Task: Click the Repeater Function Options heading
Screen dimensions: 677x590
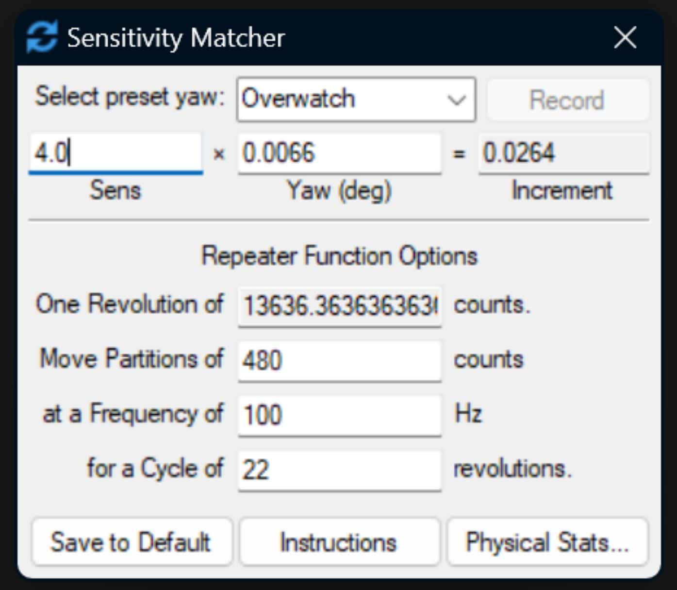Action: (339, 255)
